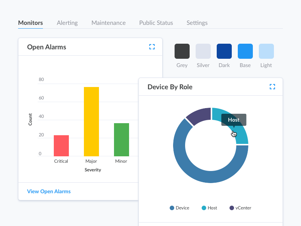Image resolution: width=301 pixels, height=226 pixels.
Task: Select the Dark blue swatch
Action: pyautogui.click(x=224, y=51)
